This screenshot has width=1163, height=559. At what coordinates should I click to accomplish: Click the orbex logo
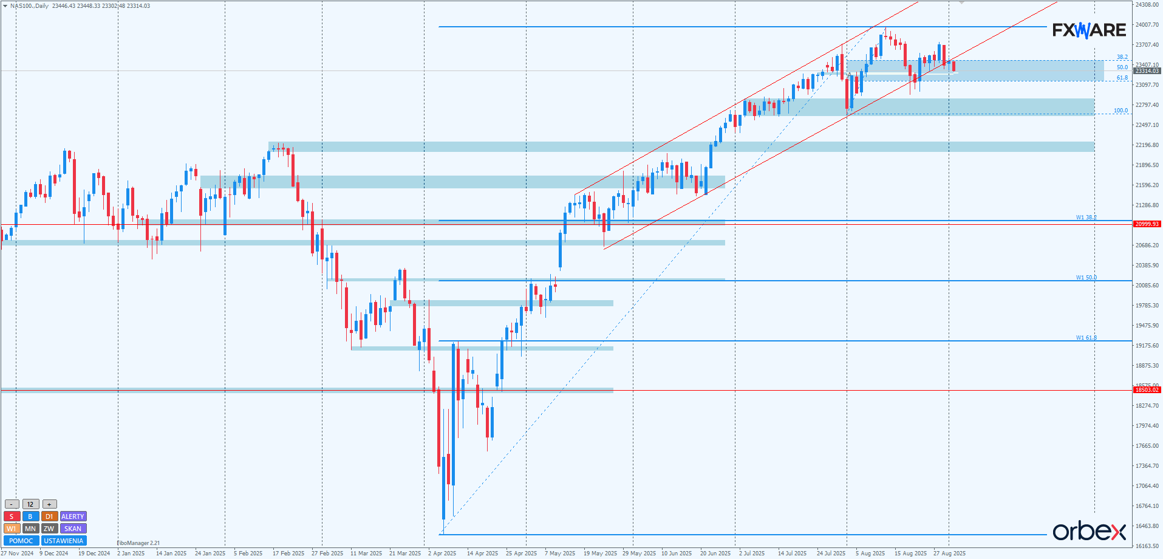(1089, 531)
